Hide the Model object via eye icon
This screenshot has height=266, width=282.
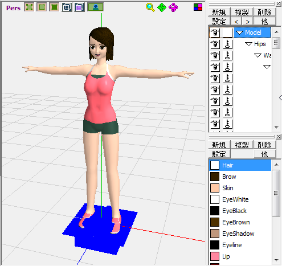[x=215, y=32]
